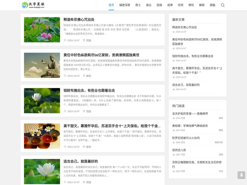This screenshot has width=247, height=185.
Task: Click 圆融 category tag under 钱财布施出去 article
Action: (89, 111)
